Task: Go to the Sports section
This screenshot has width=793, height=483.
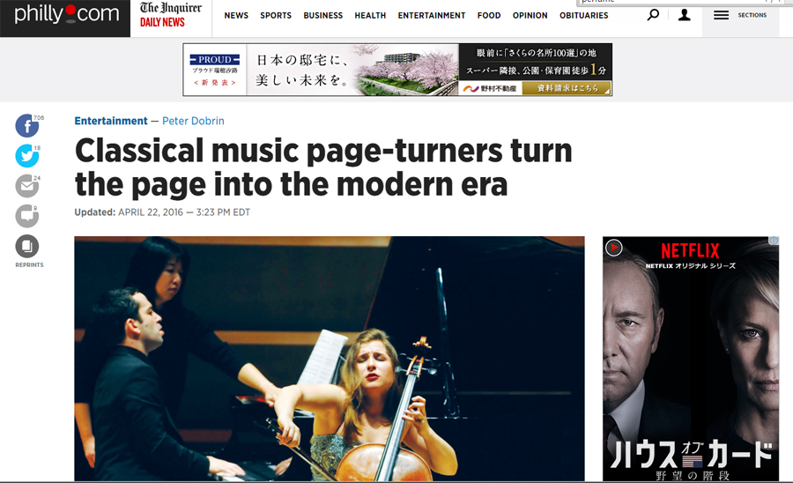Action: [276, 16]
